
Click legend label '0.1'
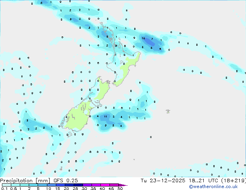[4, 188]
